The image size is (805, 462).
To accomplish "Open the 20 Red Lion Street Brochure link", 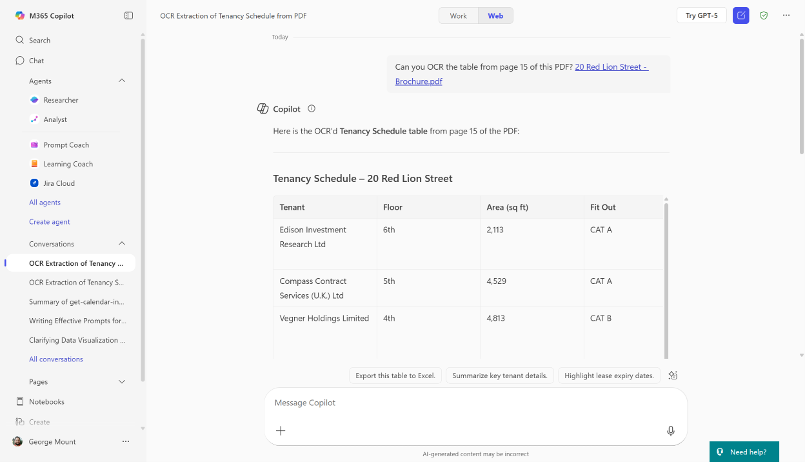I will [611, 67].
